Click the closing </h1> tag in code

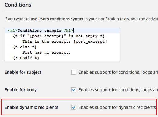[x=67, y=31]
